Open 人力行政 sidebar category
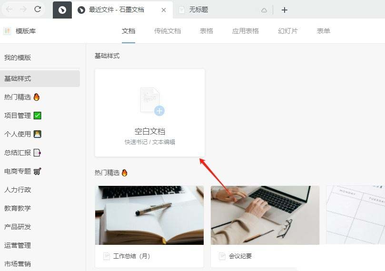This screenshot has width=385, height=271. tap(18, 190)
